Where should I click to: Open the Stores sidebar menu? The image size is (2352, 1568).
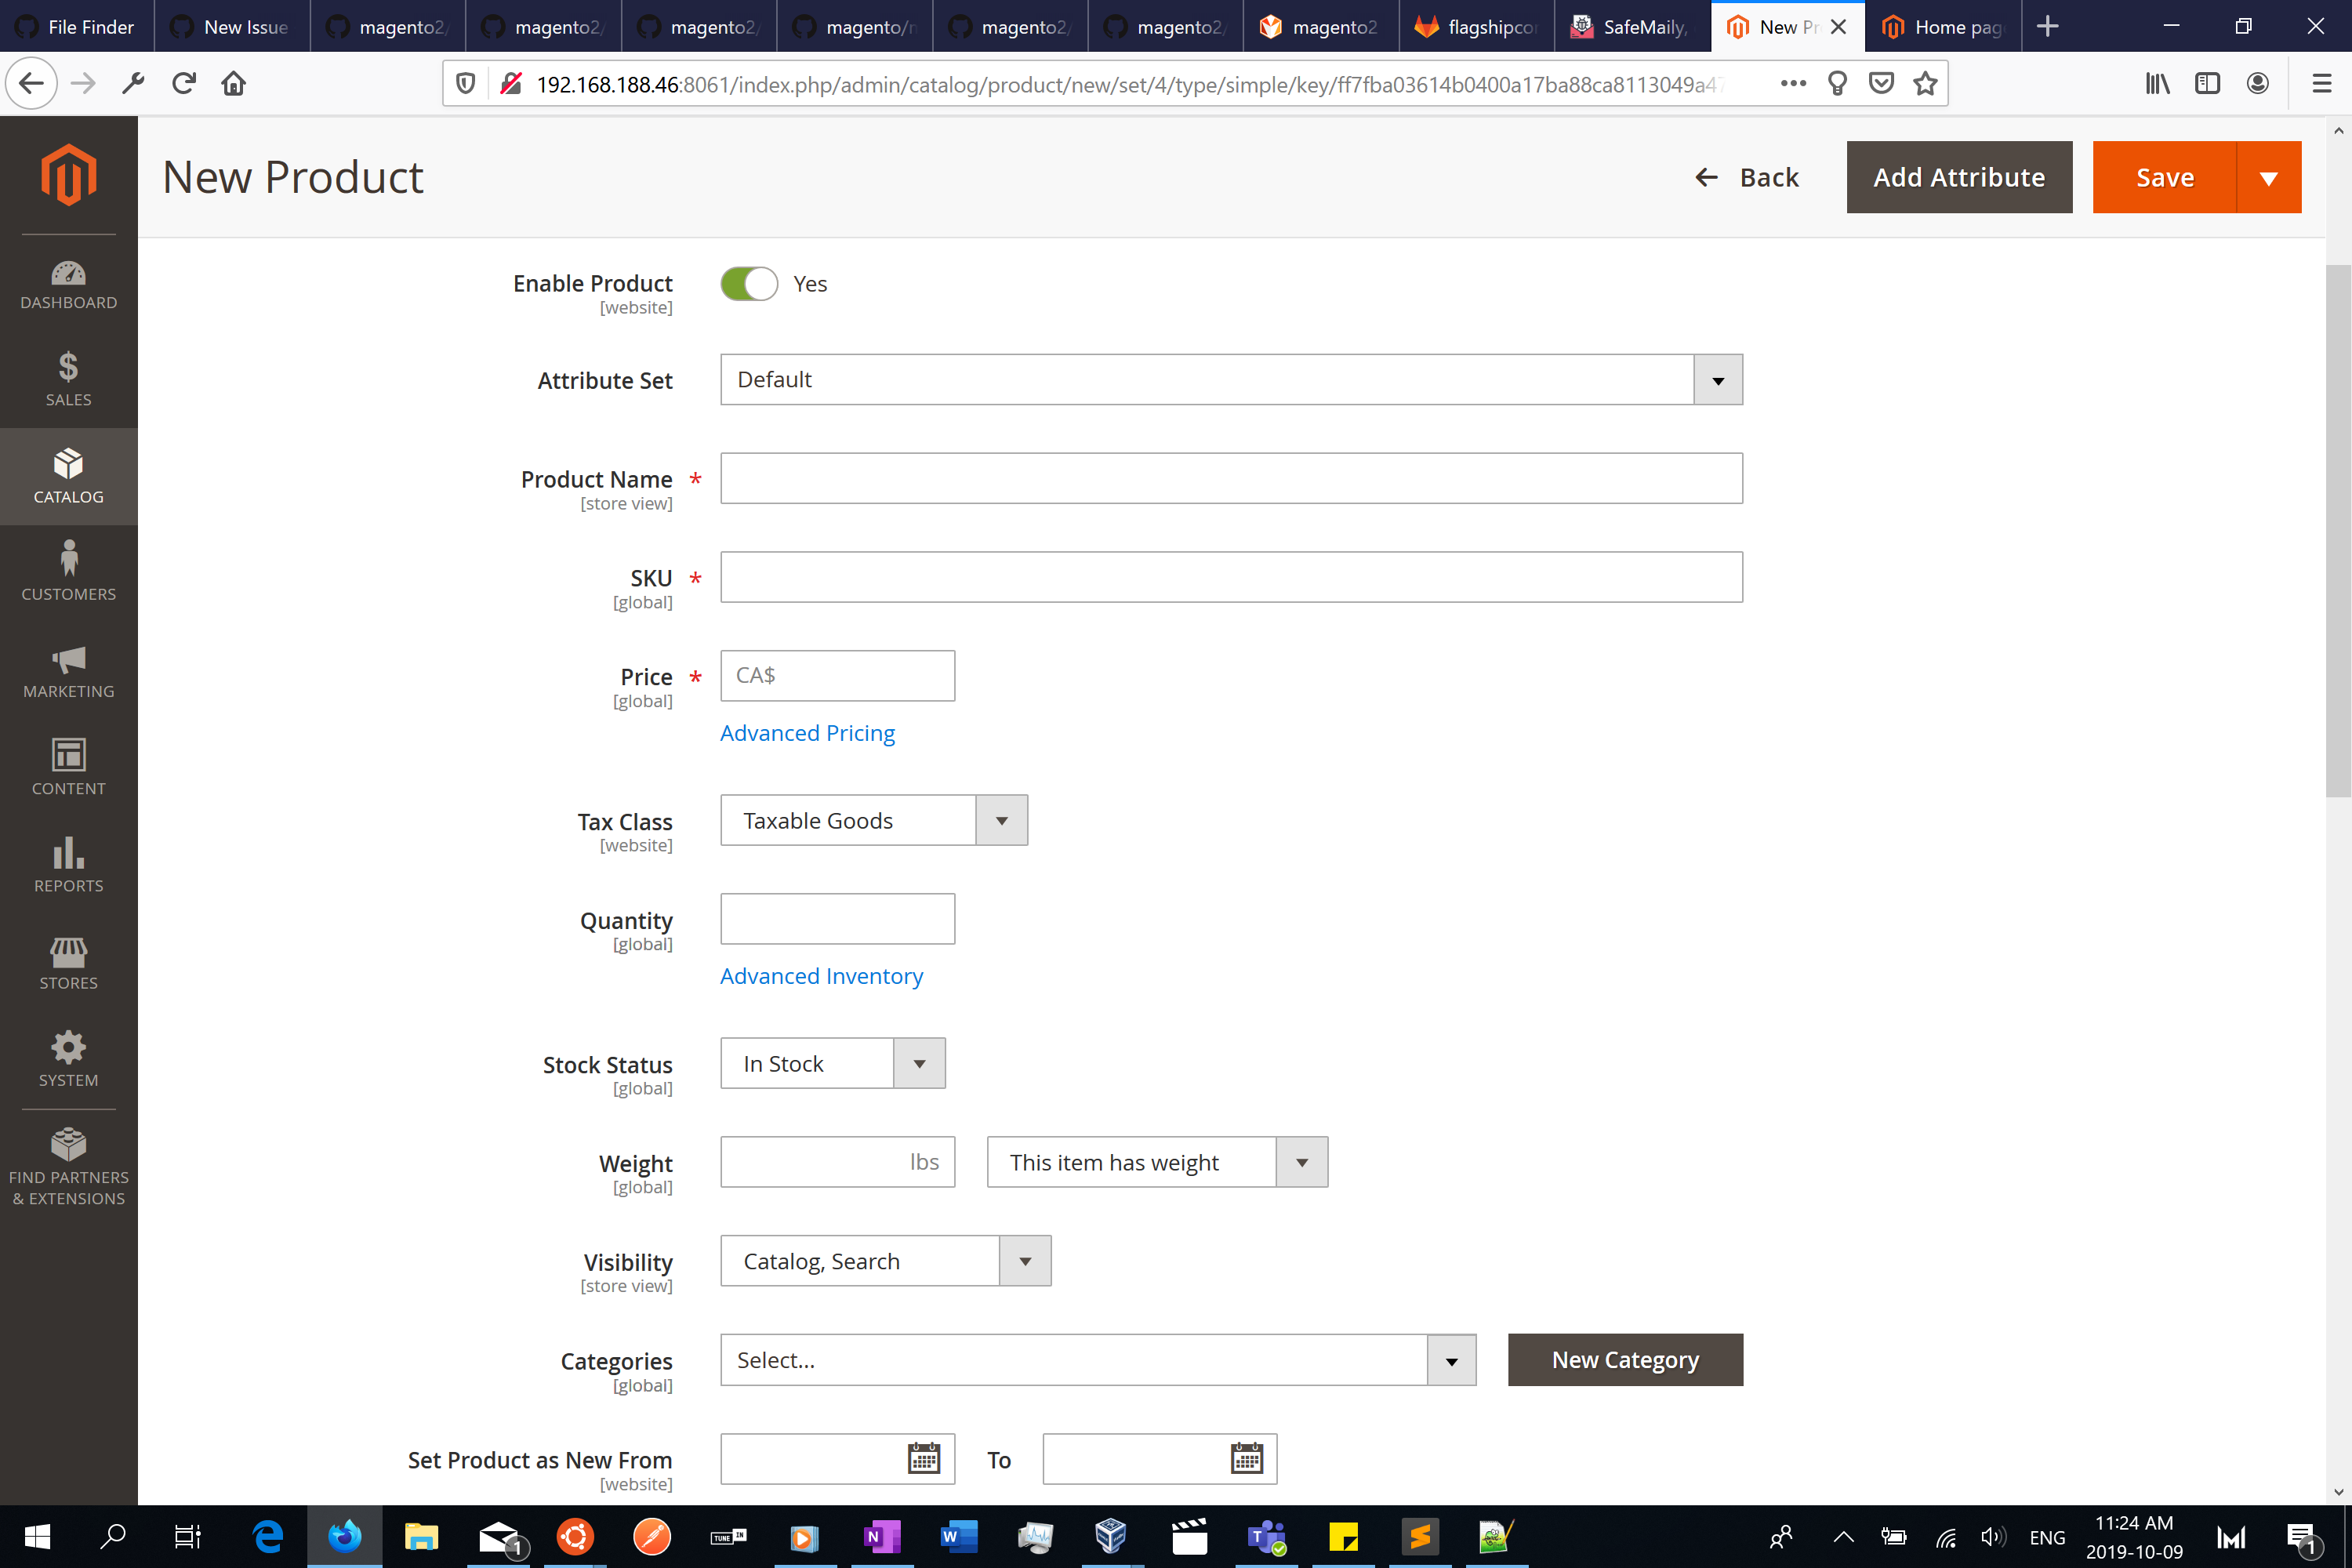point(68,963)
